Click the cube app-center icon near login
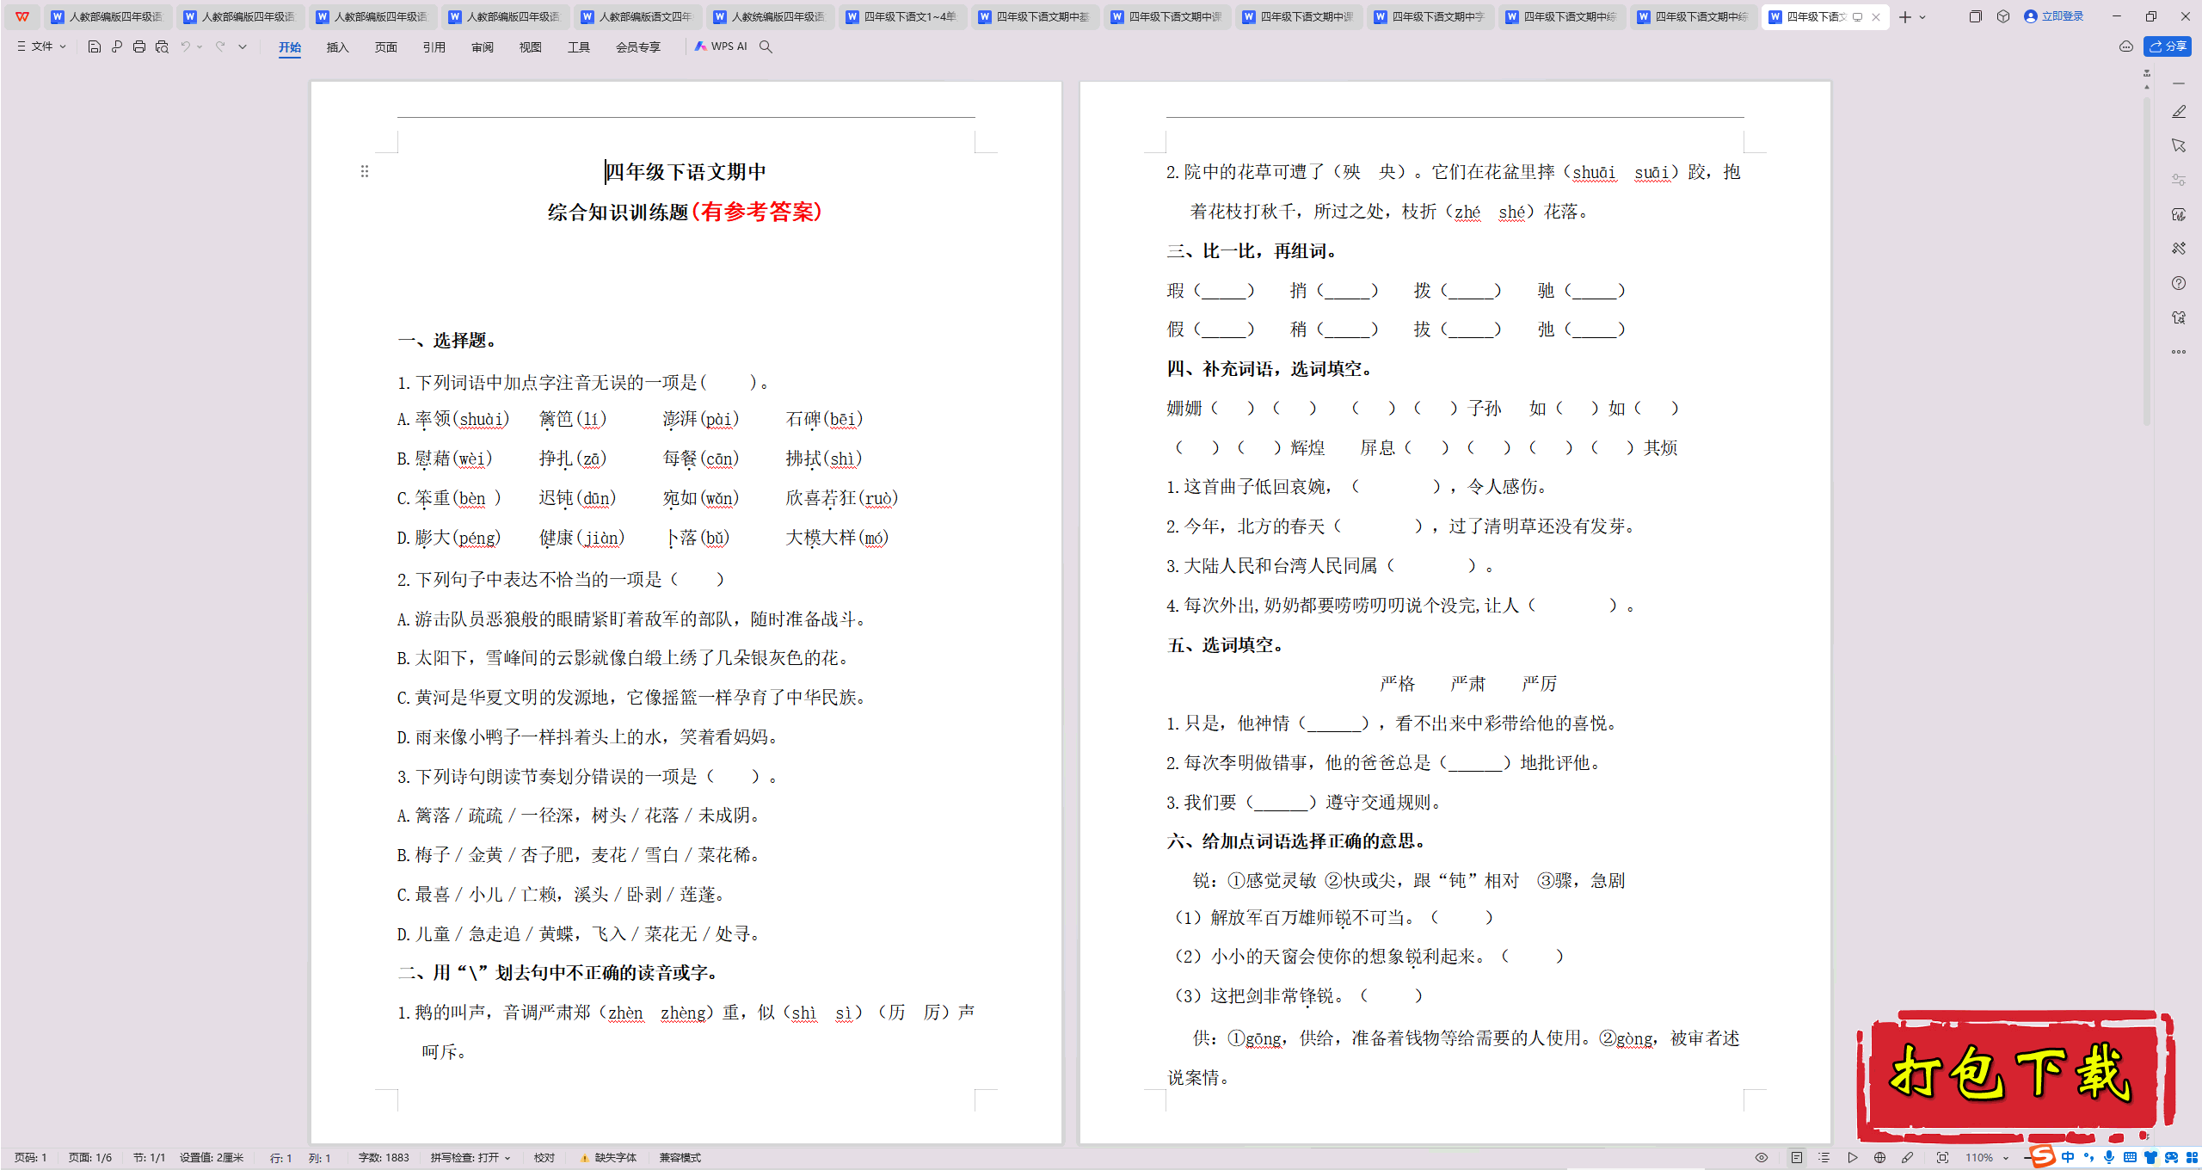Viewport: 2202px width, 1170px height. pos(2003,16)
